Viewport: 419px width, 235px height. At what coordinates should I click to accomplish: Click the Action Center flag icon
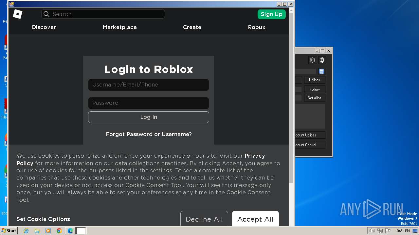tap(388, 231)
